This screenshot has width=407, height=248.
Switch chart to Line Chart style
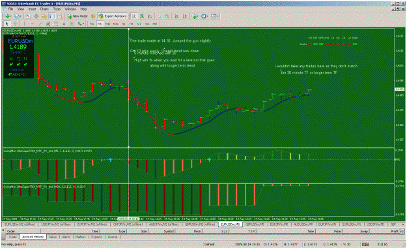pyautogui.click(x=150, y=16)
